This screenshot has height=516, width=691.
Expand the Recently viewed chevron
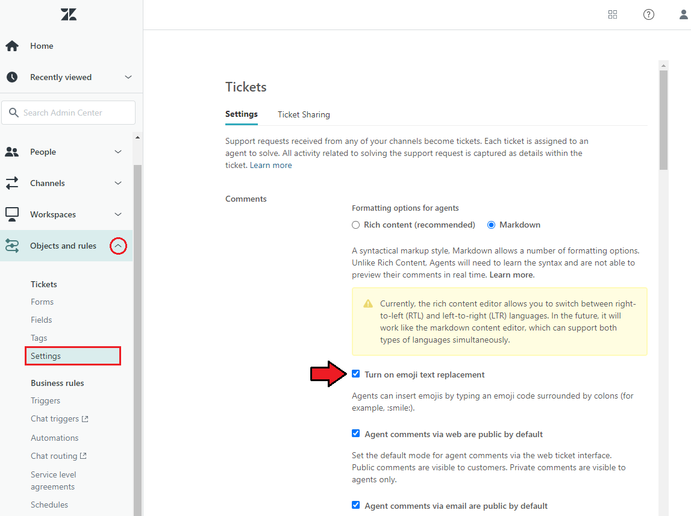pos(128,77)
